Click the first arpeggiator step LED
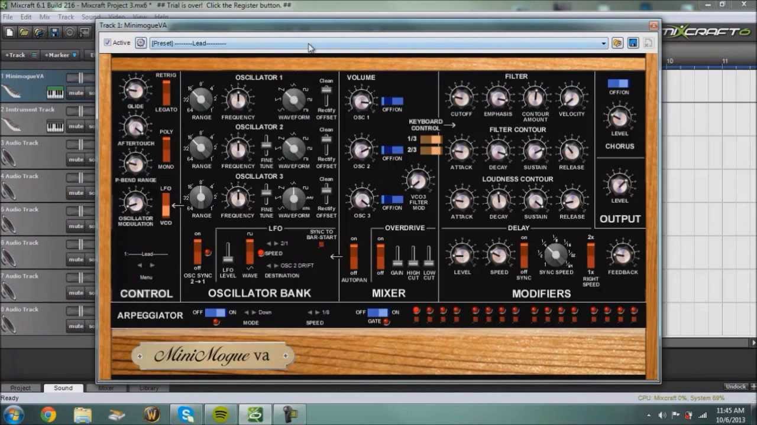Image resolution: width=757 pixels, height=425 pixels. click(416, 310)
